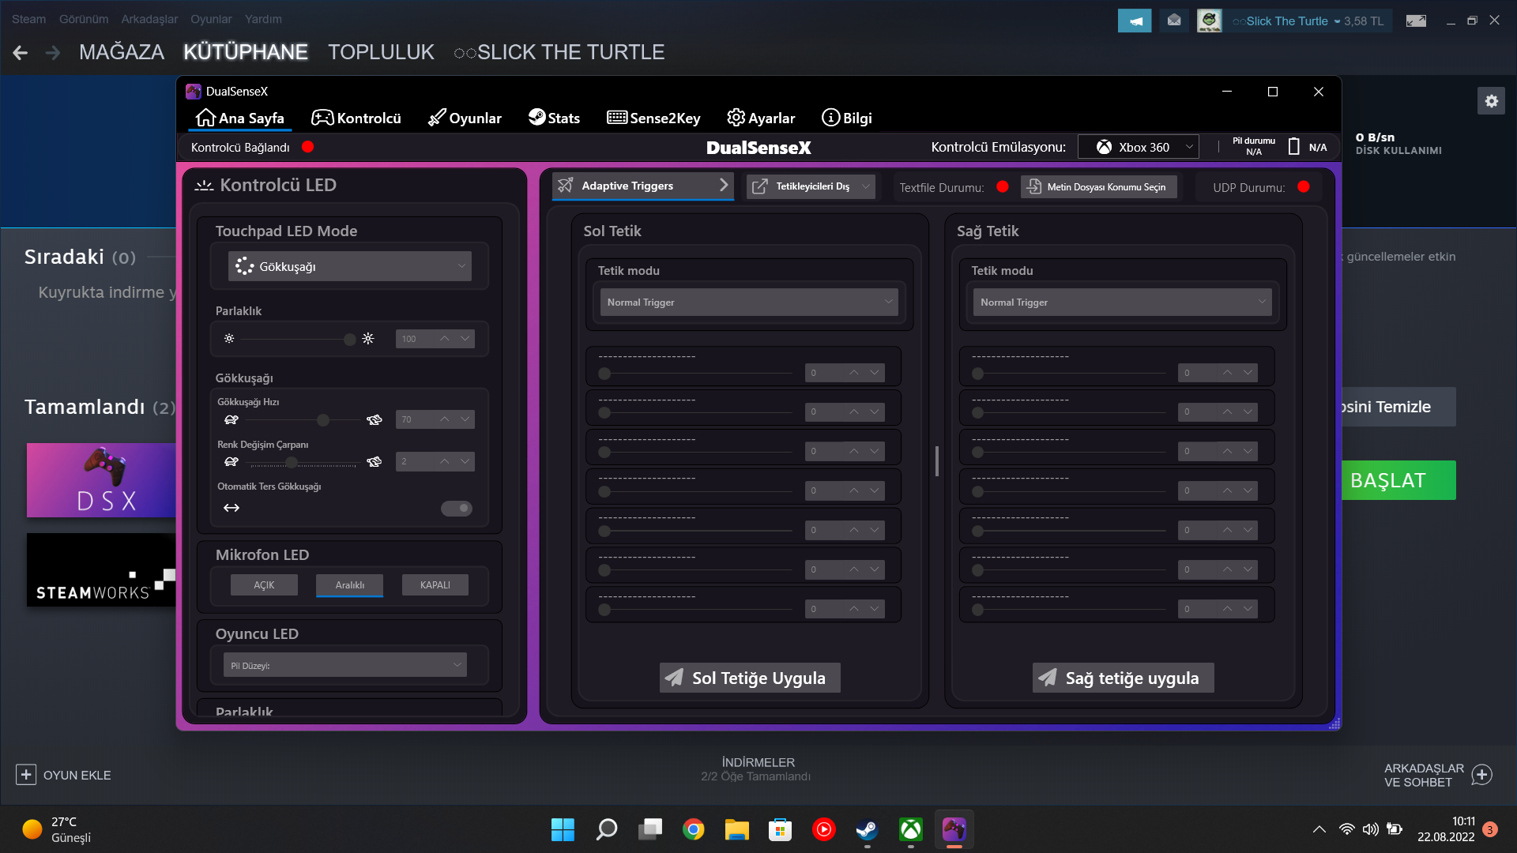Click Metin Dosyası Konumu Seçin

point(1098,186)
